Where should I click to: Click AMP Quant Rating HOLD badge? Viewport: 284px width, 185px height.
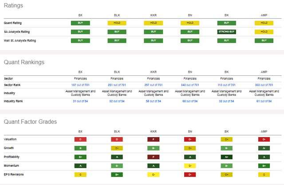(264, 23)
